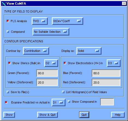Click the Green (Favored) value field
128x121 pixels.
[47, 73]
